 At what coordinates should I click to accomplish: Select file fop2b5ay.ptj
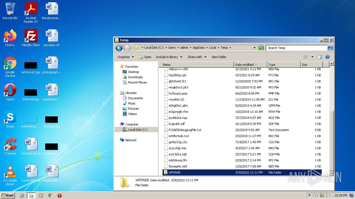tap(242, 75)
